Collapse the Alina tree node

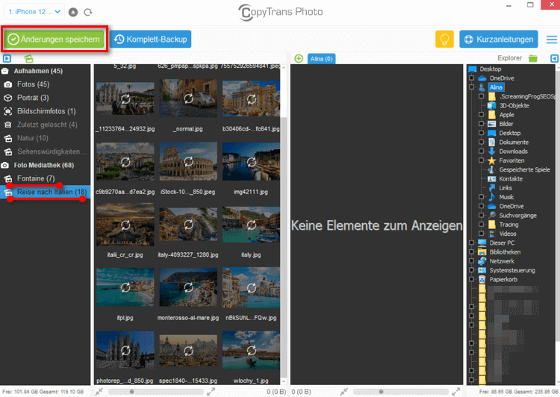pyautogui.click(x=472, y=87)
